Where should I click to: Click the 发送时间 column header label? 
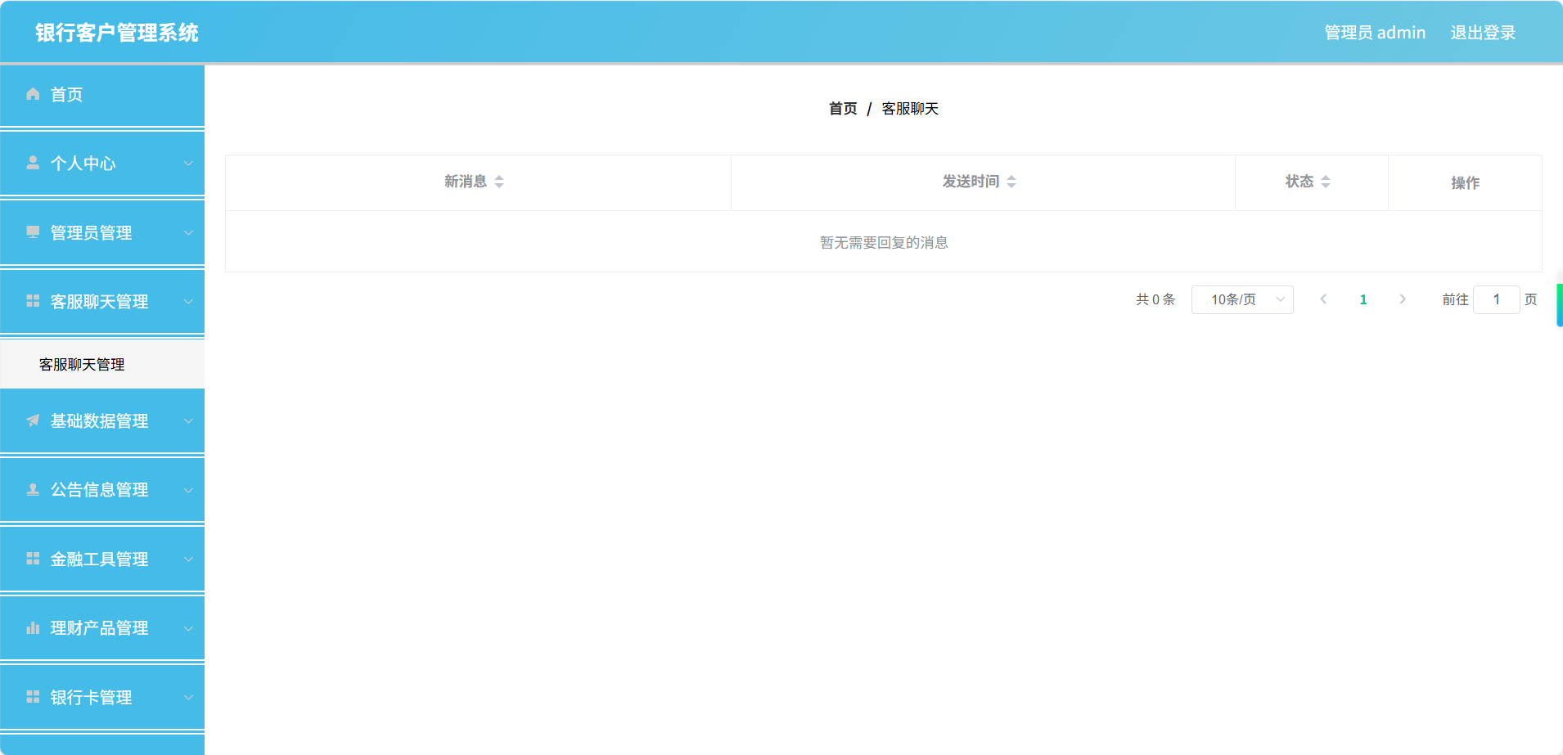tap(971, 182)
